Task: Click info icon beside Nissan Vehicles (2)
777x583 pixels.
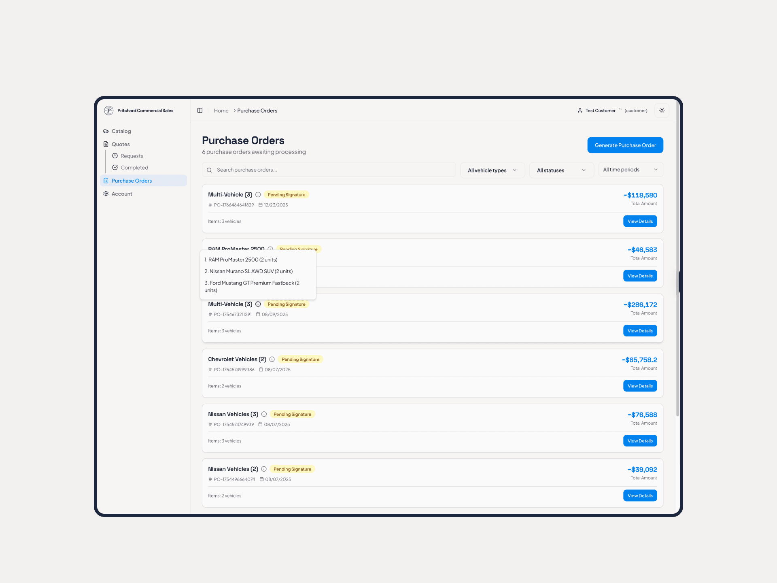Action: pos(264,469)
